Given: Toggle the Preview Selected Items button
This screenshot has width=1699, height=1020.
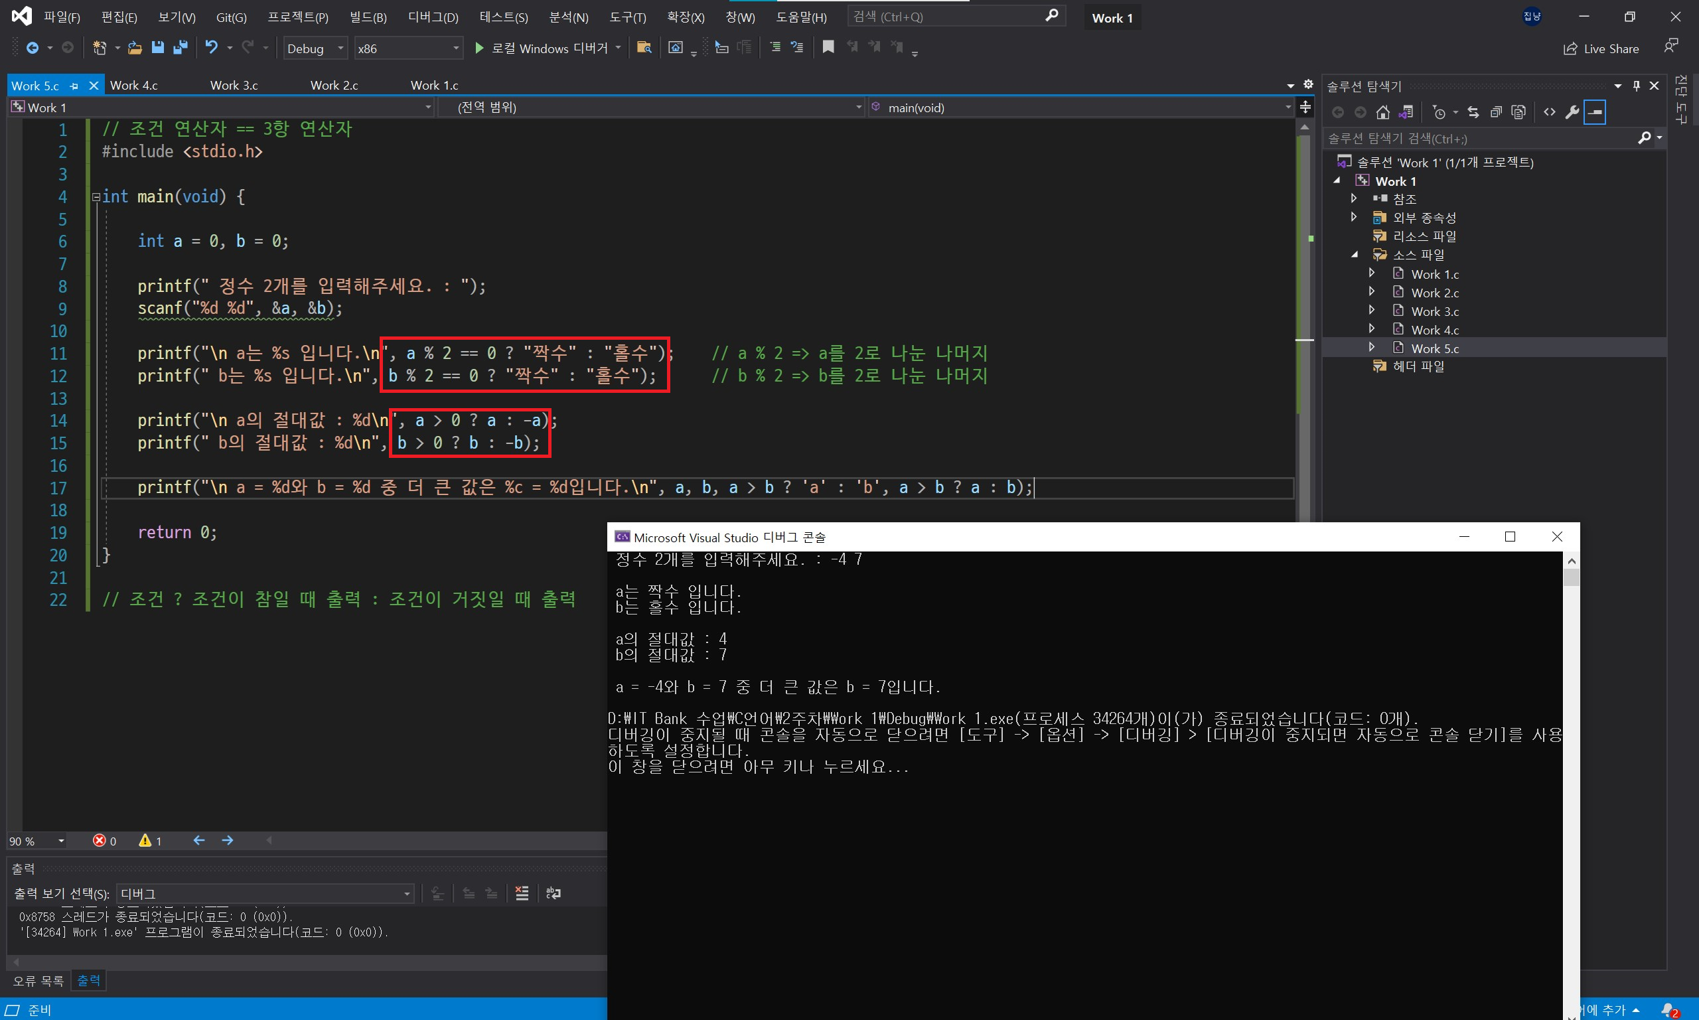Looking at the screenshot, I should pos(1595,112).
